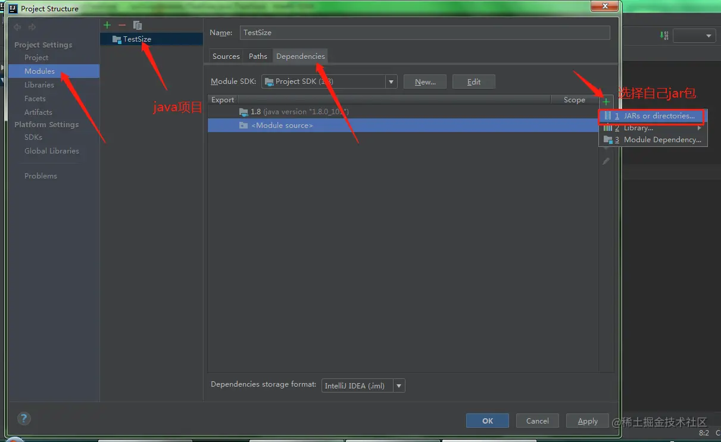721x442 pixels.
Task: Select the Module source dependency row
Action: (402, 126)
